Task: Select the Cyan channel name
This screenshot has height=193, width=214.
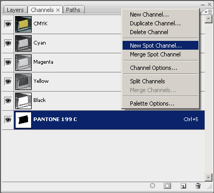Action: click(40, 43)
